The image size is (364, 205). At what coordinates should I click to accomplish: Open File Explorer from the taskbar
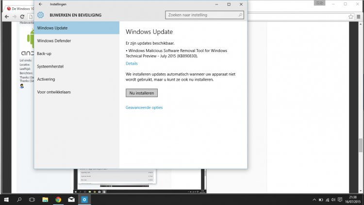pyautogui.click(x=45, y=200)
